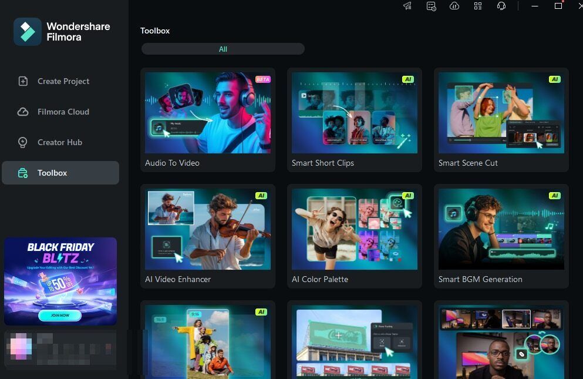Click the Smart Short Clips label
Viewport: 583px width, 379px height.
[323, 163]
